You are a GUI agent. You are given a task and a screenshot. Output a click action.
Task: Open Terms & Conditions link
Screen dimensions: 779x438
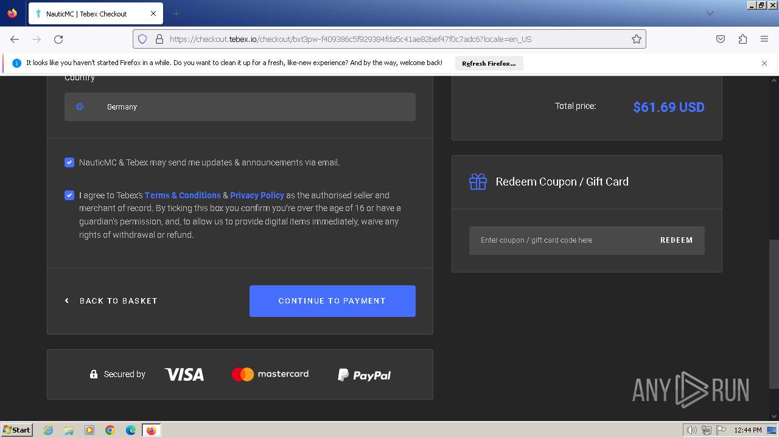[x=183, y=195]
